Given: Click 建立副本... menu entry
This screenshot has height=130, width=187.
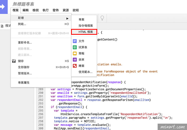Looking at the screenshot, I should click(41, 55).
